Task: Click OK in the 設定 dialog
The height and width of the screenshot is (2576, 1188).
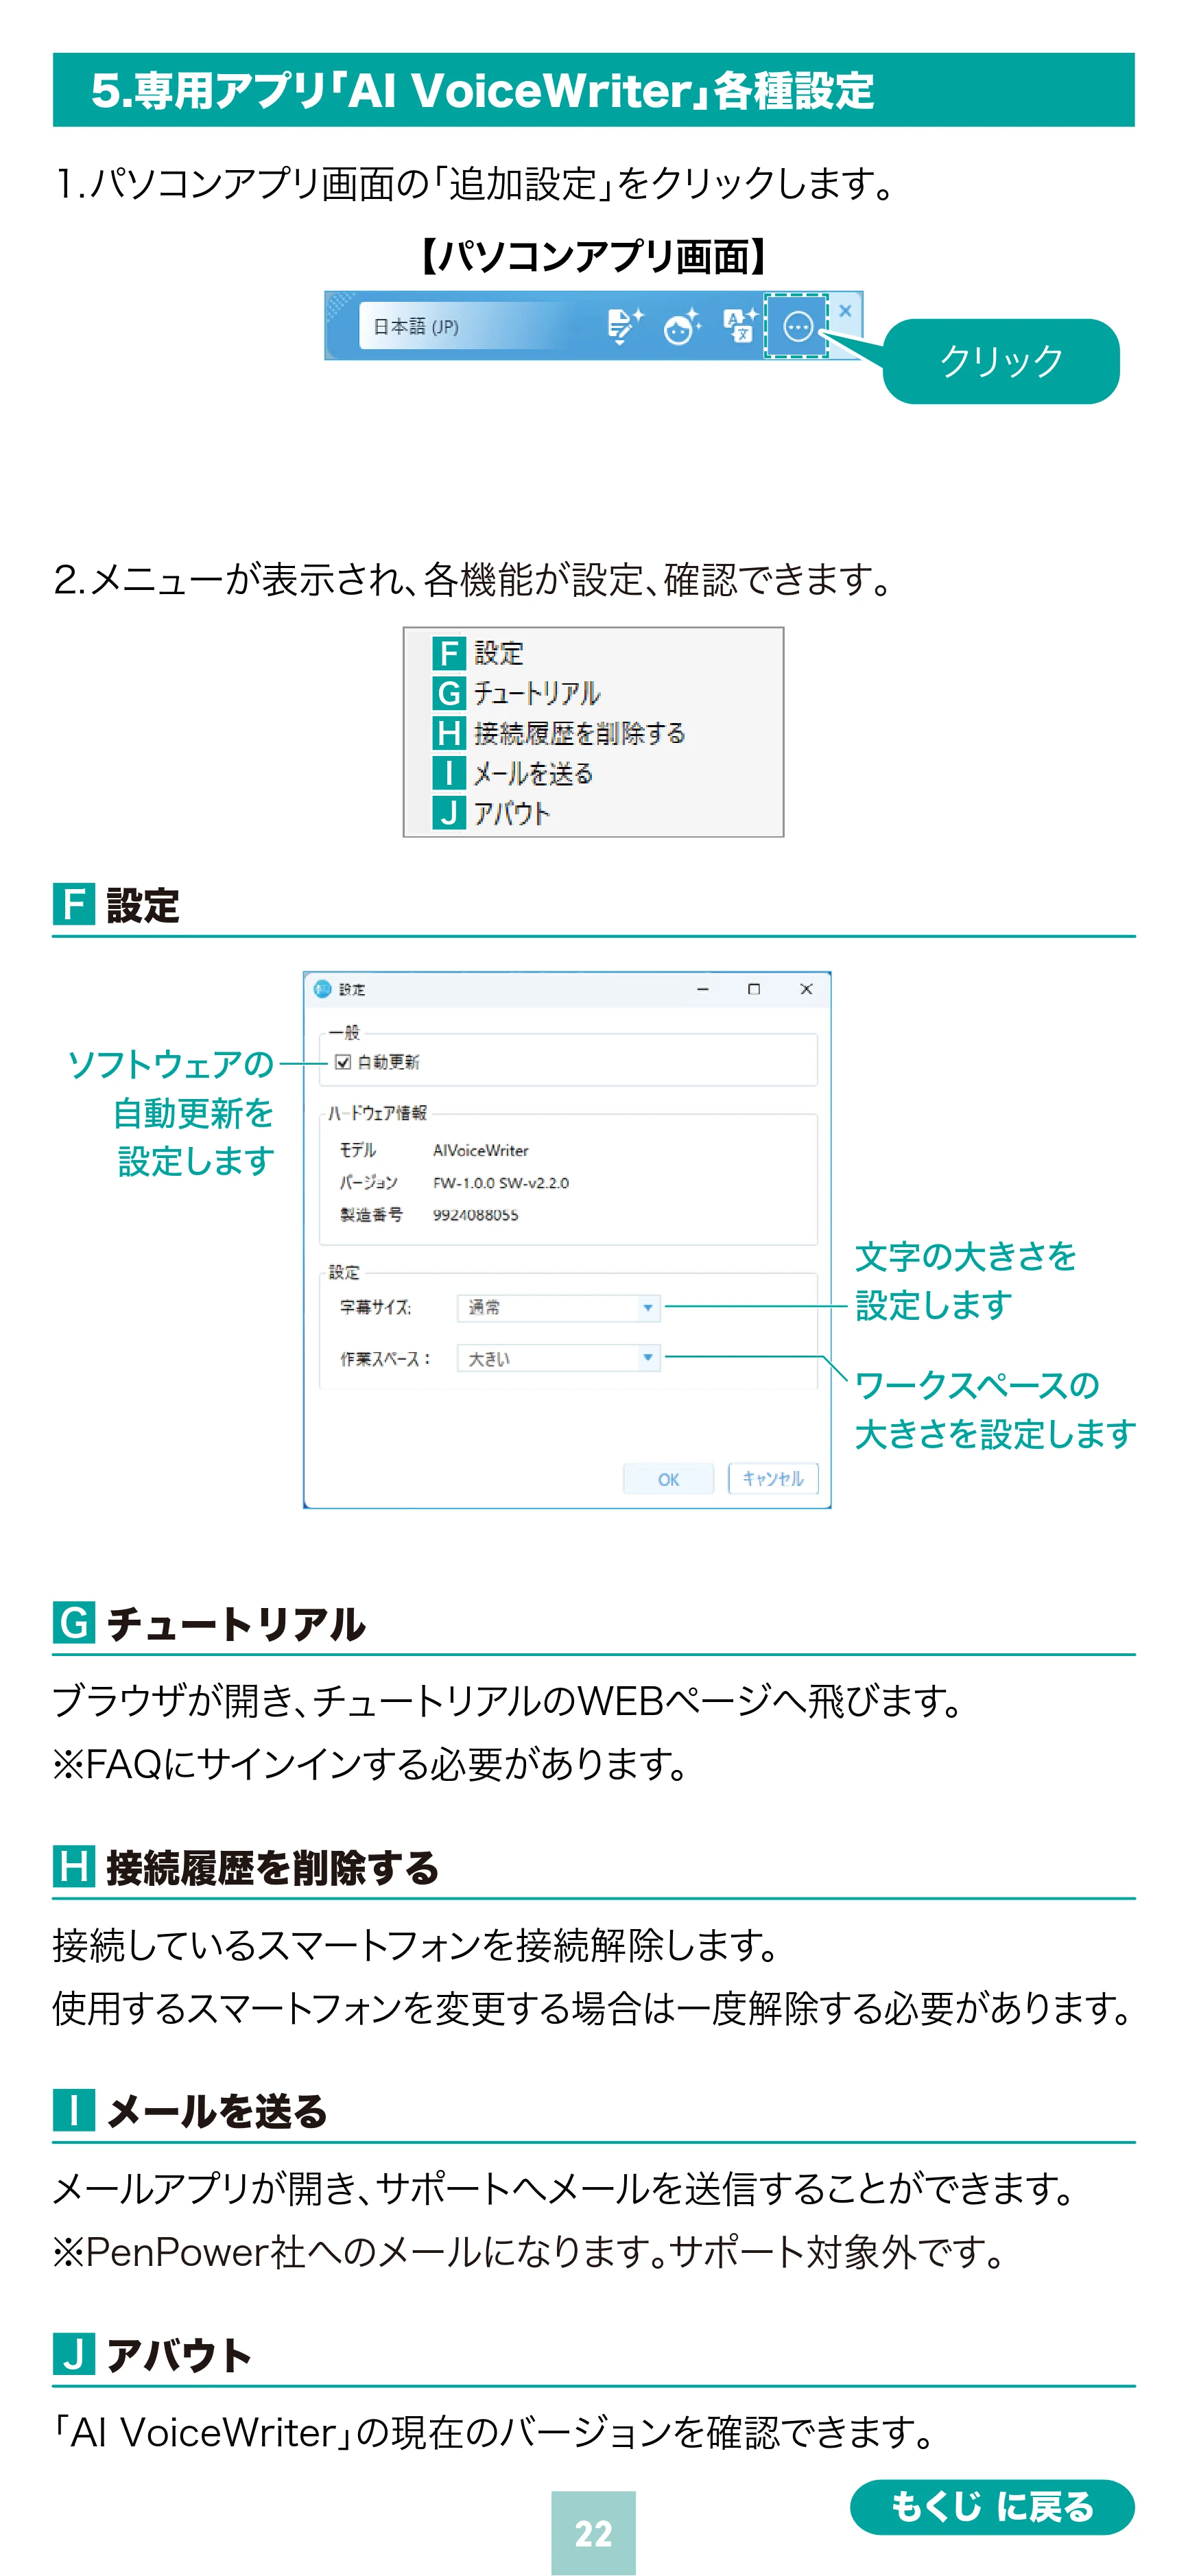Action: pyautogui.click(x=668, y=1479)
